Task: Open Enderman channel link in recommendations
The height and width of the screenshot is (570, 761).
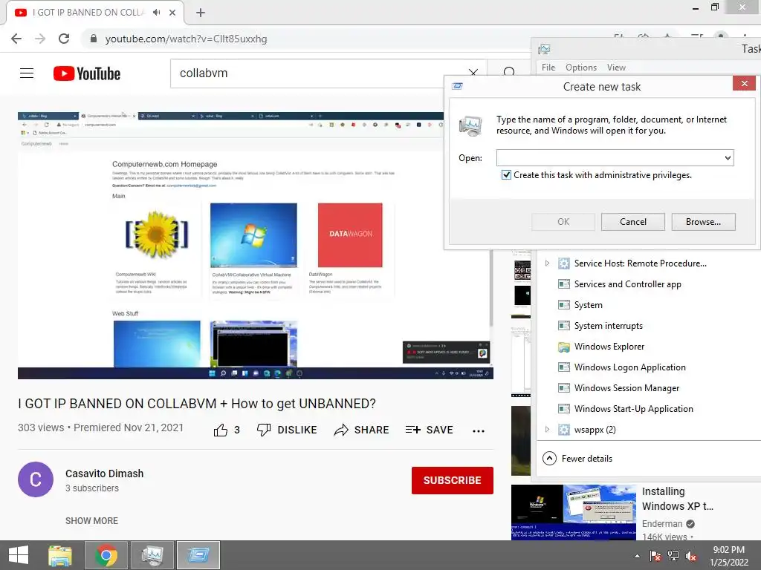Action: tap(662, 523)
